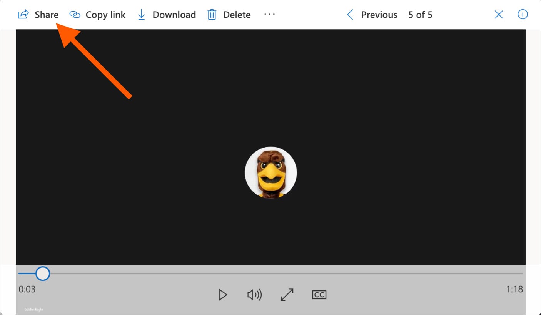This screenshot has height=315, width=541.
Task: Open the more options ellipsis menu
Action: [269, 14]
